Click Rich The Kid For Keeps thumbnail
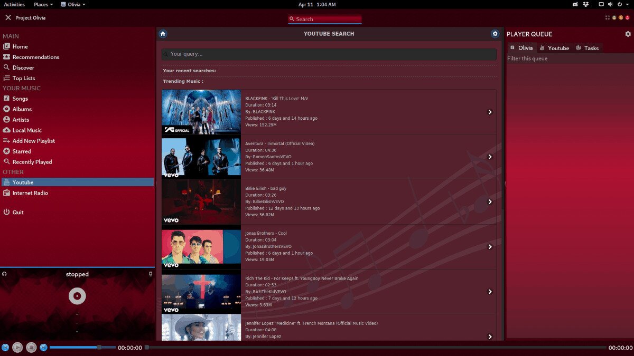Screen dimensions: 634x356 (x=201, y=292)
